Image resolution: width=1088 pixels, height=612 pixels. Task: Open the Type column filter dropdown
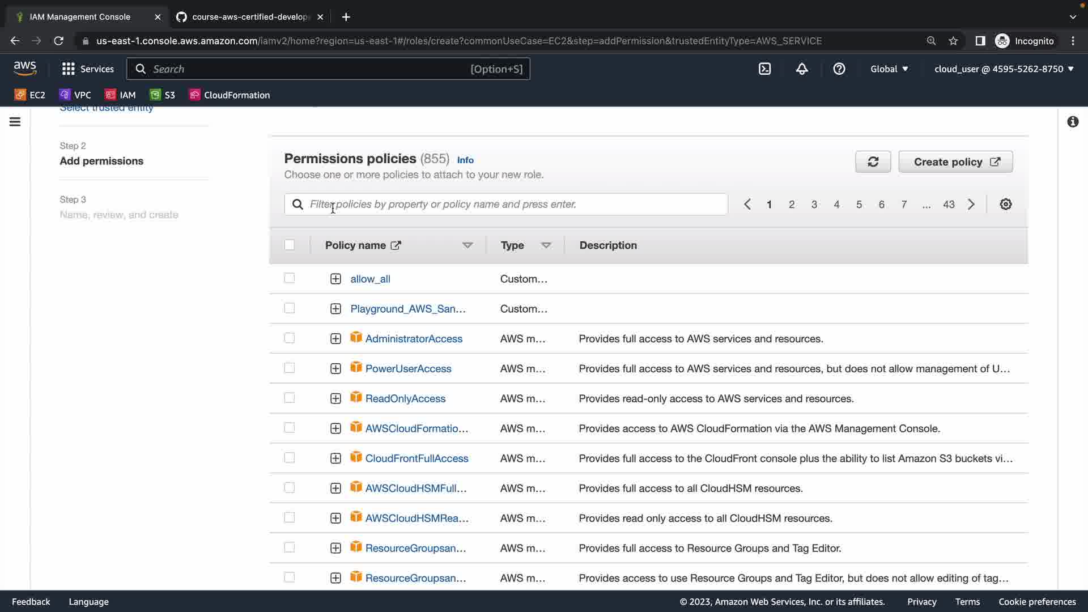click(x=546, y=245)
